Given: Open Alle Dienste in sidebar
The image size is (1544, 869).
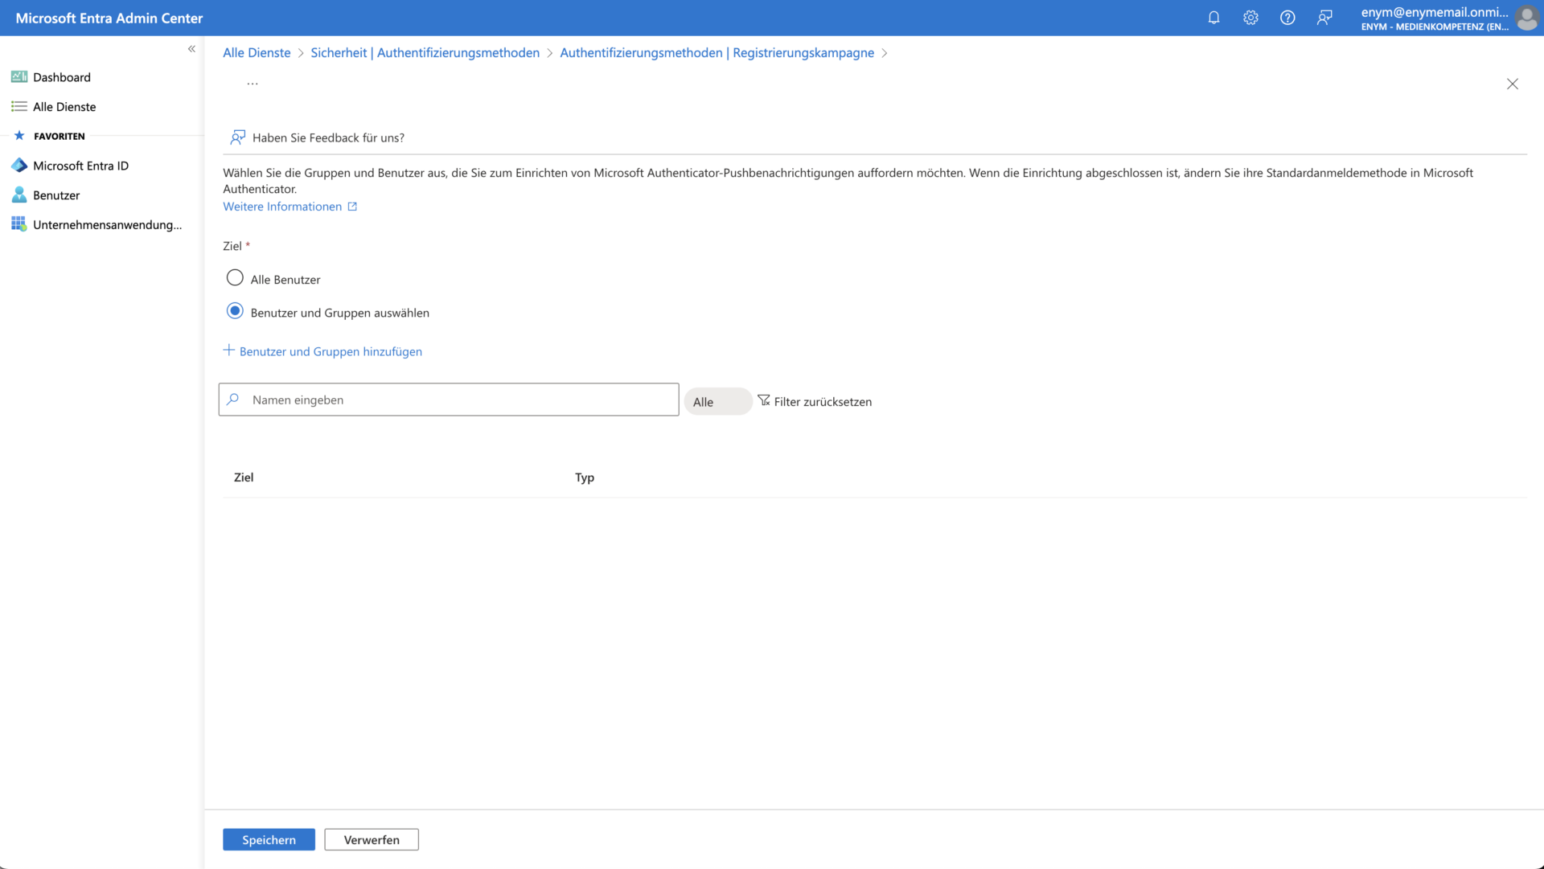Looking at the screenshot, I should coord(64,107).
